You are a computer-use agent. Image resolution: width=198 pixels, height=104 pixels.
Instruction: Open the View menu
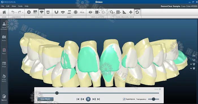point(14,6)
